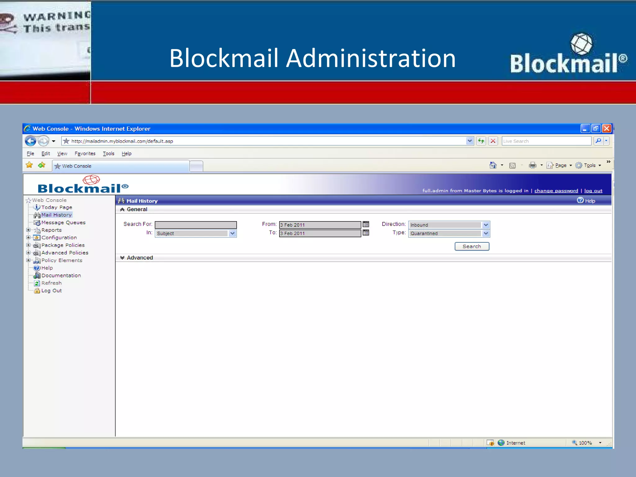Image resolution: width=636 pixels, height=477 pixels.
Task: Open the File menu
Action: (x=30, y=153)
